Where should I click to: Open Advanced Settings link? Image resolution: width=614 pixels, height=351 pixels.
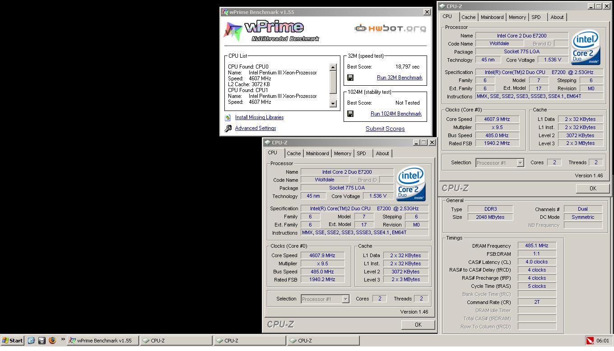[256, 128]
